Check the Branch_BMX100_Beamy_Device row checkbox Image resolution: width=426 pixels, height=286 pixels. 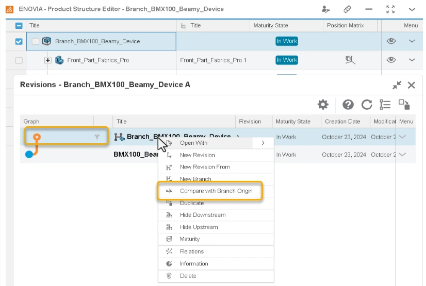click(19, 42)
